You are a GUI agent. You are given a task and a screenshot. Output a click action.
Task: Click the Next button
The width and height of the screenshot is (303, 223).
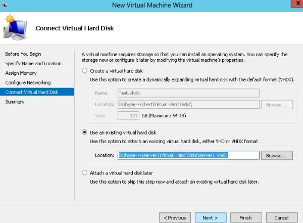(211, 218)
